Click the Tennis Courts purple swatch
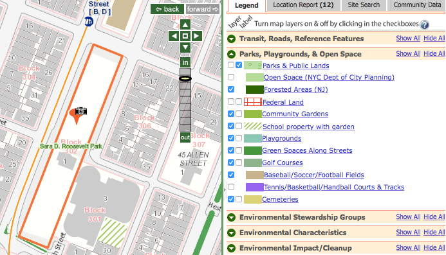 [255, 187]
